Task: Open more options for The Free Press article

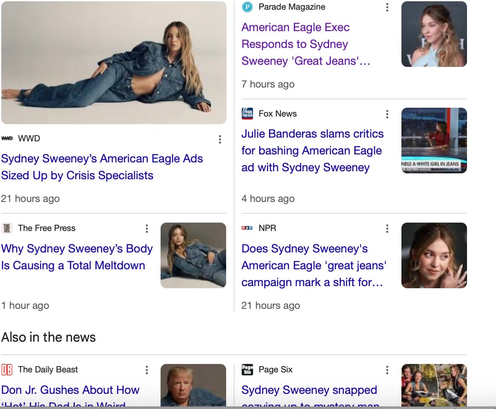Action: [147, 228]
